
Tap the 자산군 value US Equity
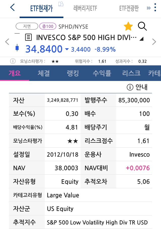coord(60,209)
